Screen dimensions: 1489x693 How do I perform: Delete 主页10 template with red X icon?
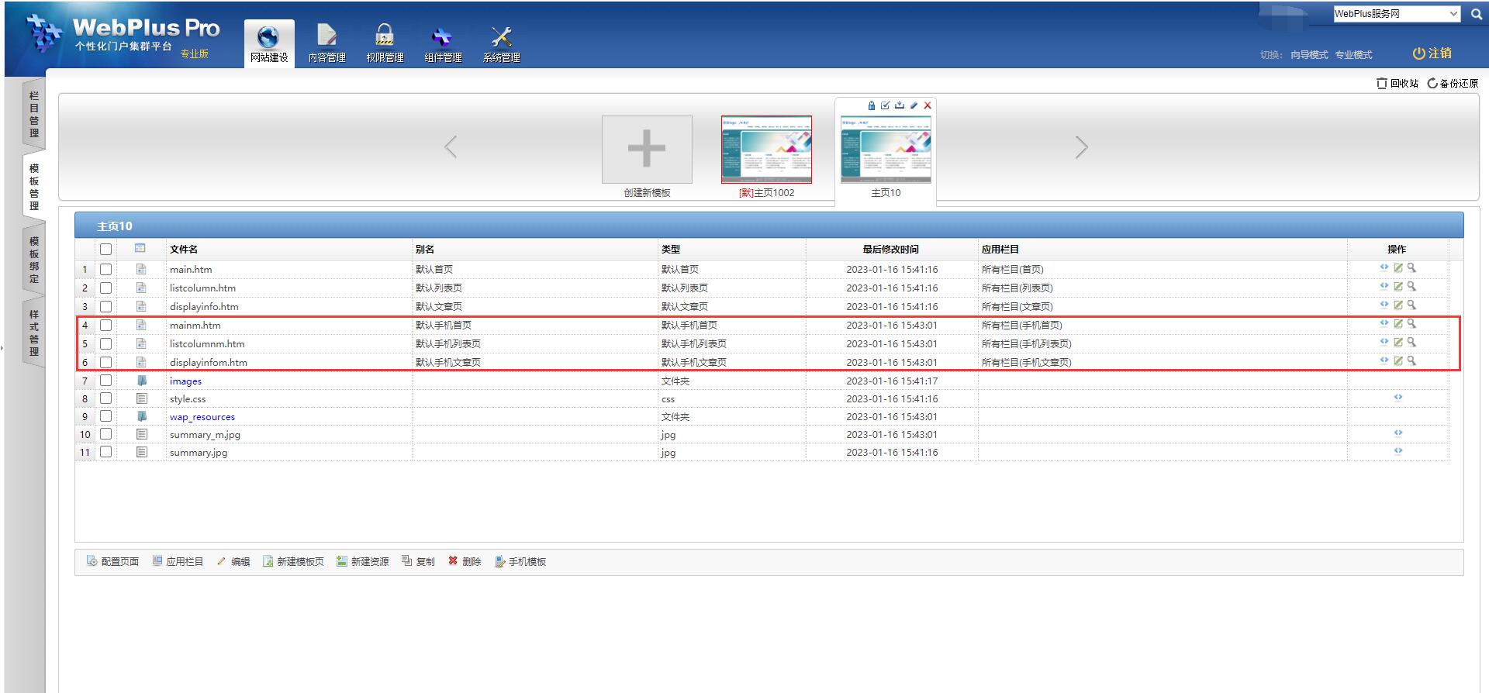[927, 105]
